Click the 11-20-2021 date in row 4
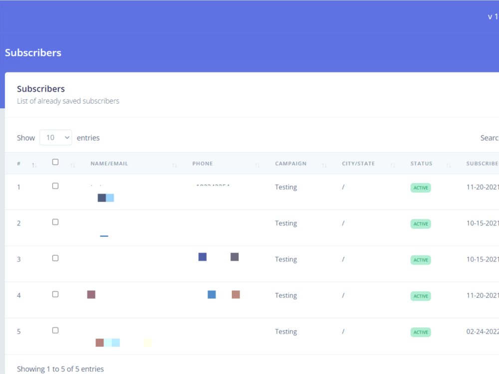This screenshot has width=499, height=374. pyautogui.click(x=483, y=295)
